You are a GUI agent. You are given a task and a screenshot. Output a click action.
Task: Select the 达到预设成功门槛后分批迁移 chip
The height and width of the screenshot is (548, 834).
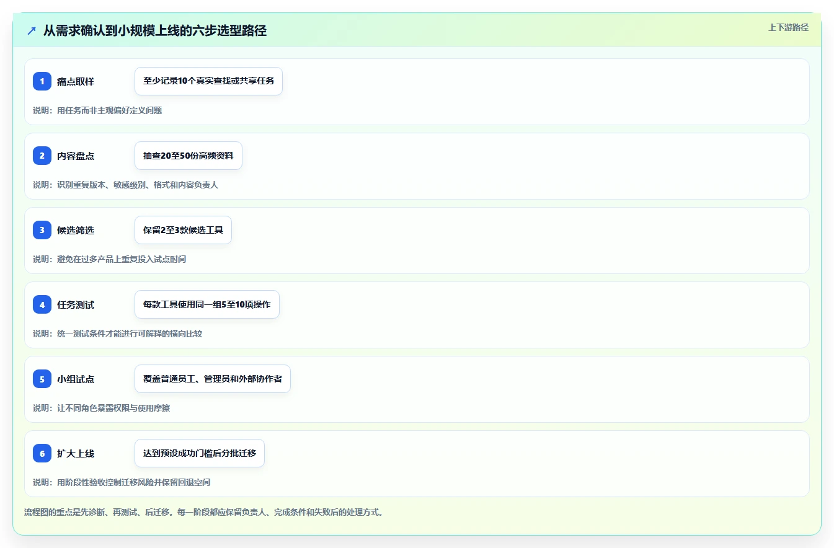coord(200,453)
